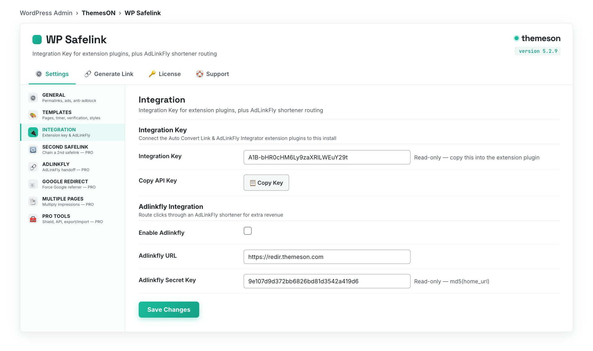Select PRO TOOLS section in sidebar
Screen dimensions: 593x351
73,219
